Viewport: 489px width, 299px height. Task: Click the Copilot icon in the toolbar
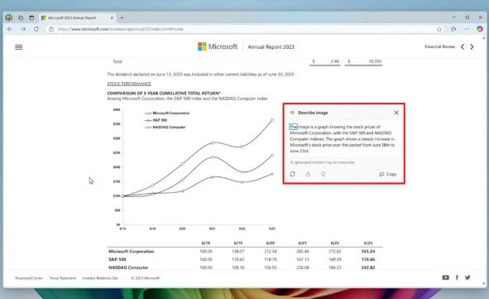coord(480,29)
